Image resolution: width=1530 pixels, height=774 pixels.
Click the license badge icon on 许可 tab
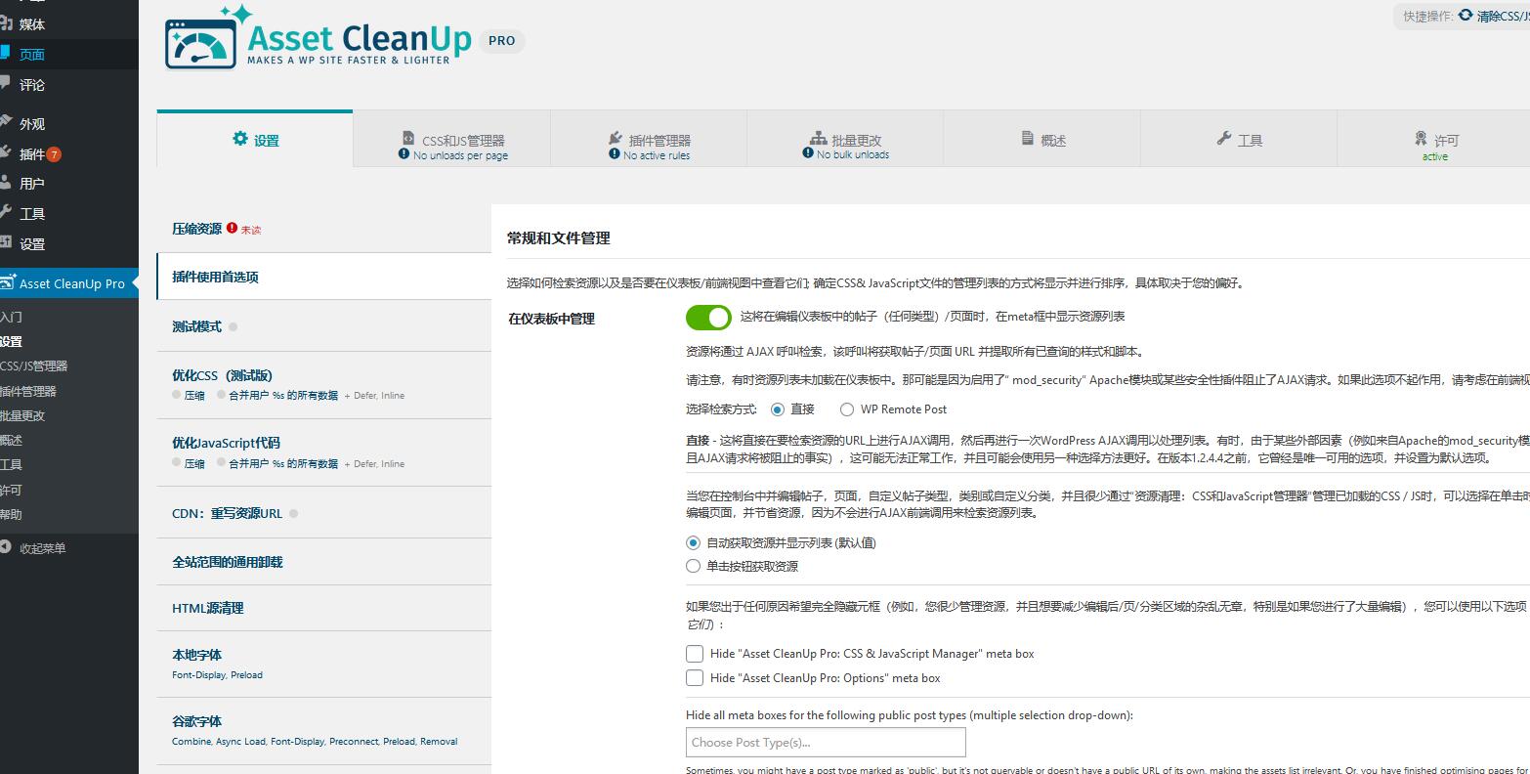click(x=1421, y=139)
